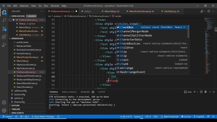Image resolution: width=217 pixels, height=122 pixels.
Task: Open the Terminal menu
Action: coord(55,6)
